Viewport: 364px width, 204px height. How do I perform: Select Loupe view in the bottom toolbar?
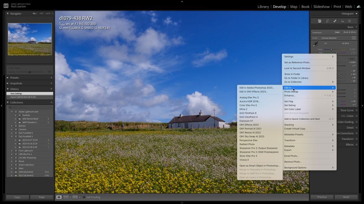coord(59,197)
